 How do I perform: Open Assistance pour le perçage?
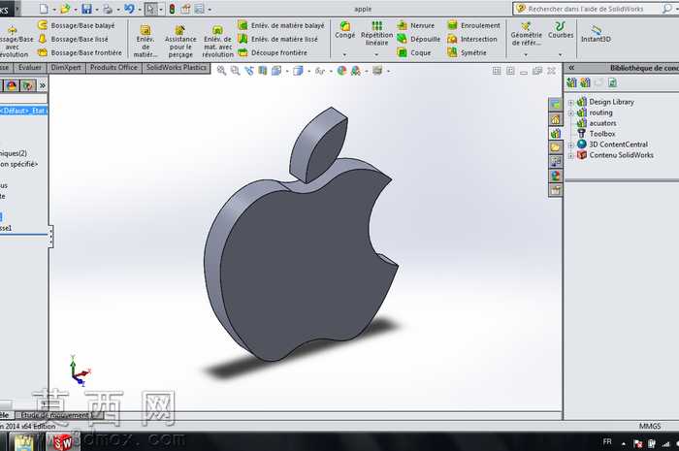(180, 41)
